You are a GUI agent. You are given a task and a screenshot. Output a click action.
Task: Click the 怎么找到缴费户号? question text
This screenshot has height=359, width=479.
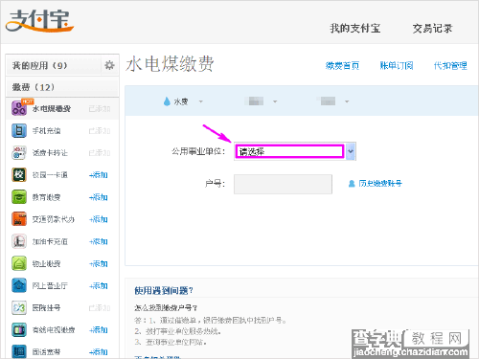(x=166, y=308)
